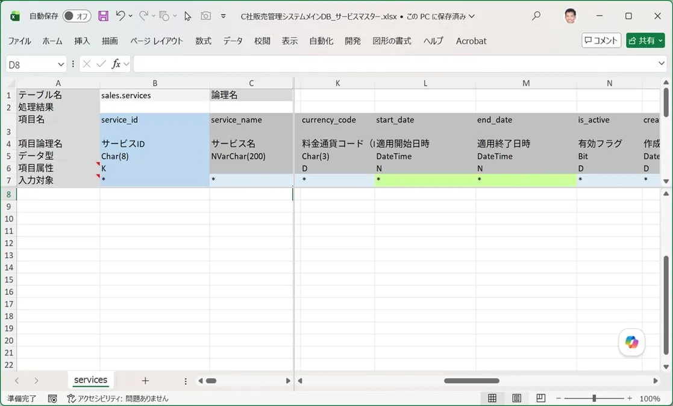This screenshot has height=406, width=673.
Task: Switch to the ホーム tab
Action: tap(52, 41)
